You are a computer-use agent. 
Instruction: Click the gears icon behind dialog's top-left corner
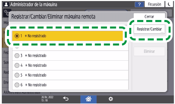coord(6,12)
